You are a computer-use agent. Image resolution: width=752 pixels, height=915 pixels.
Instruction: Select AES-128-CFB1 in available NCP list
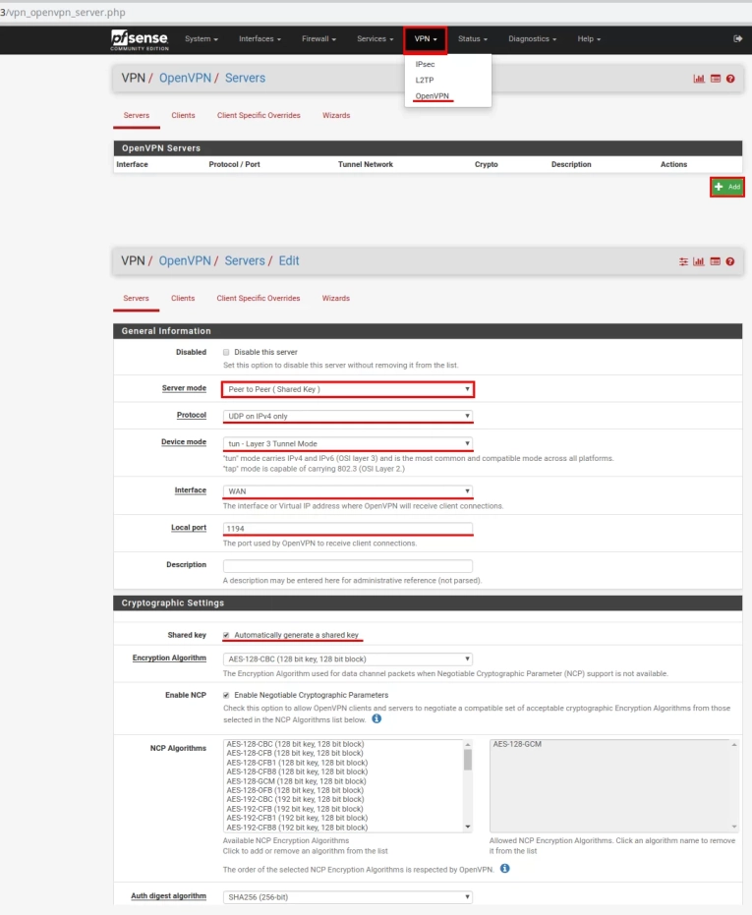tap(297, 763)
